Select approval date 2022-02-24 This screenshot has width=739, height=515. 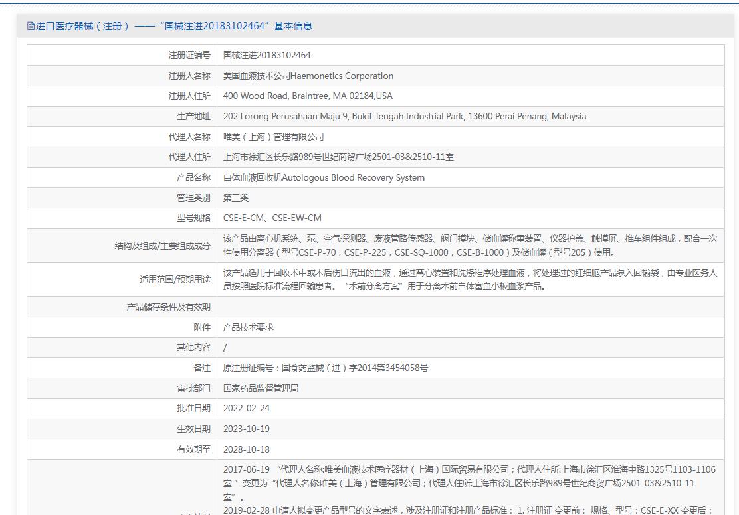pos(247,409)
